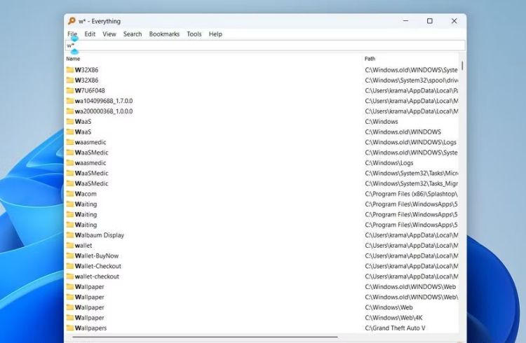The image size is (526, 343).
Task: Open the Bookmarks menu
Action: (164, 34)
